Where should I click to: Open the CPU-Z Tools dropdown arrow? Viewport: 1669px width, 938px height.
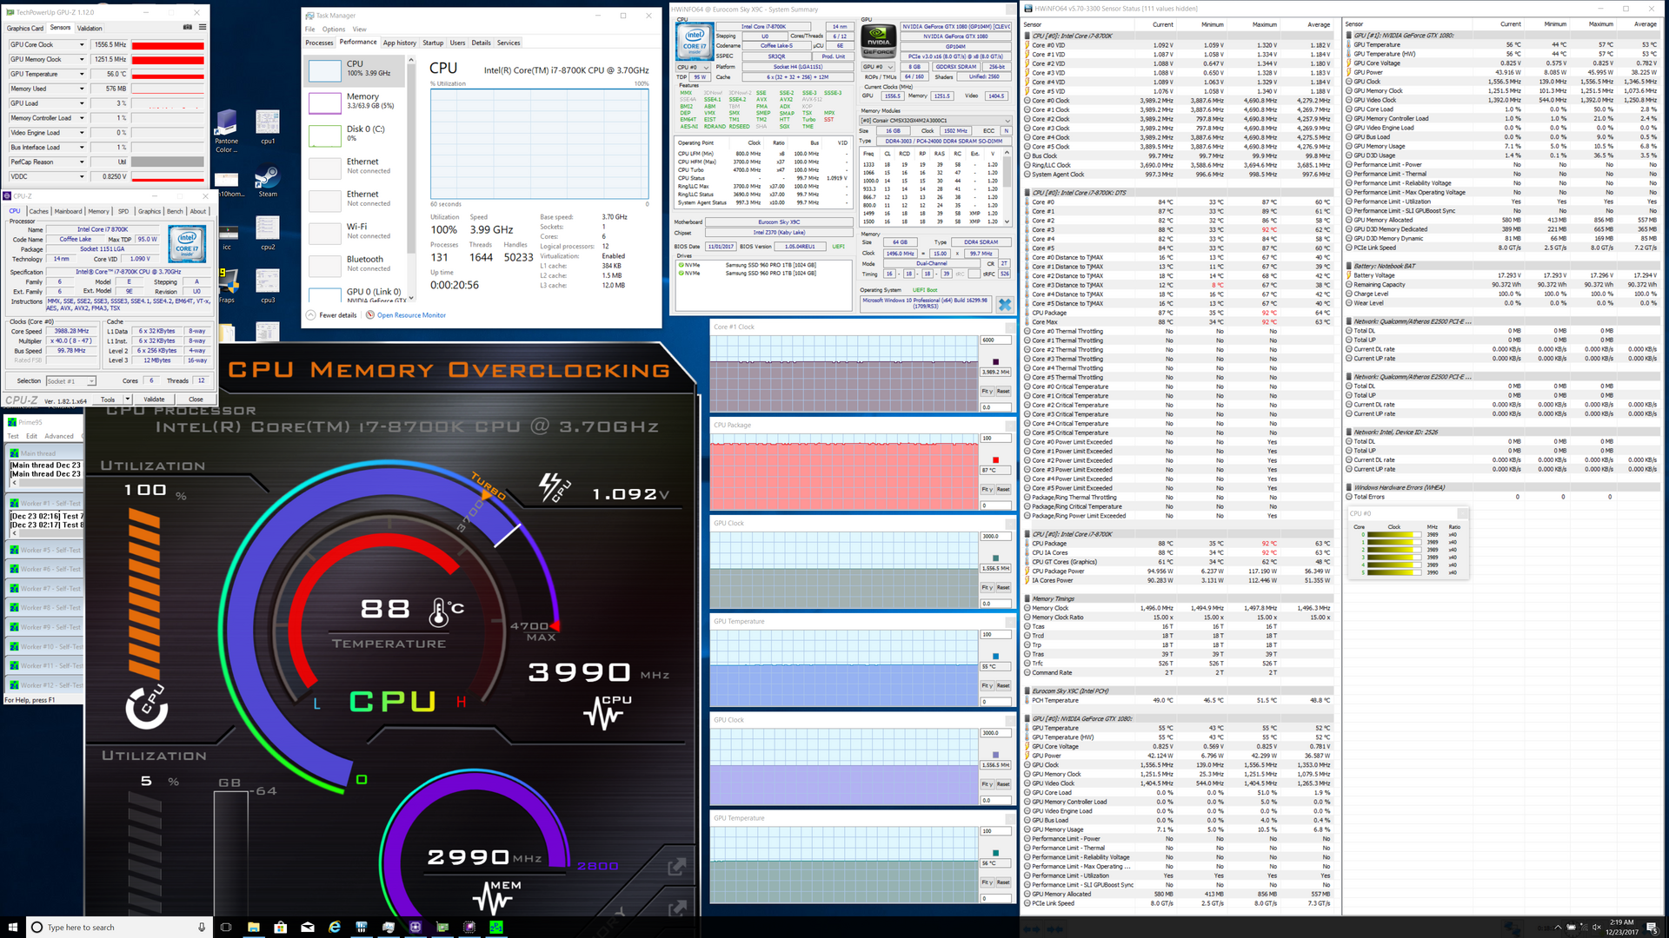click(x=128, y=400)
